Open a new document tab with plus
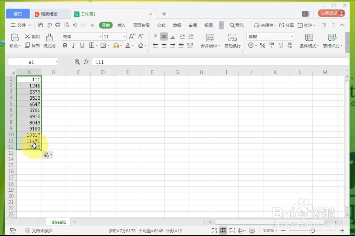Viewport: 355px width, 236px height. click(164, 14)
